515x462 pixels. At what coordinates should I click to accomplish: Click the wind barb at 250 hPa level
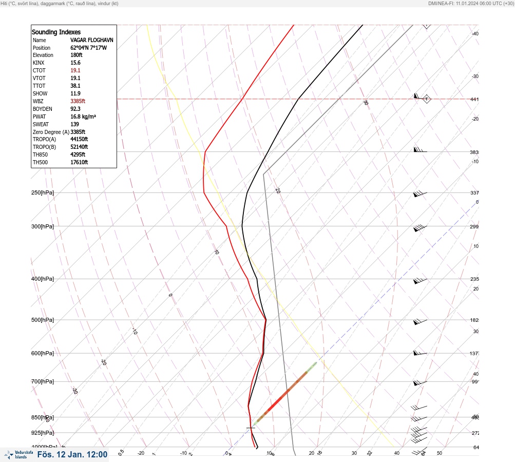click(420, 194)
